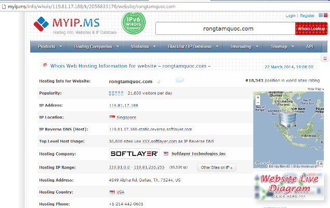Open the Softlayer Technologies Inc link
The width and height of the screenshot is (330, 208).
point(198,154)
